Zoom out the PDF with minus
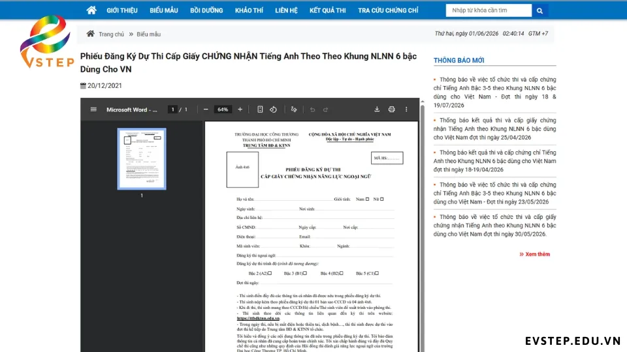This screenshot has width=627, height=352. pyautogui.click(x=206, y=110)
